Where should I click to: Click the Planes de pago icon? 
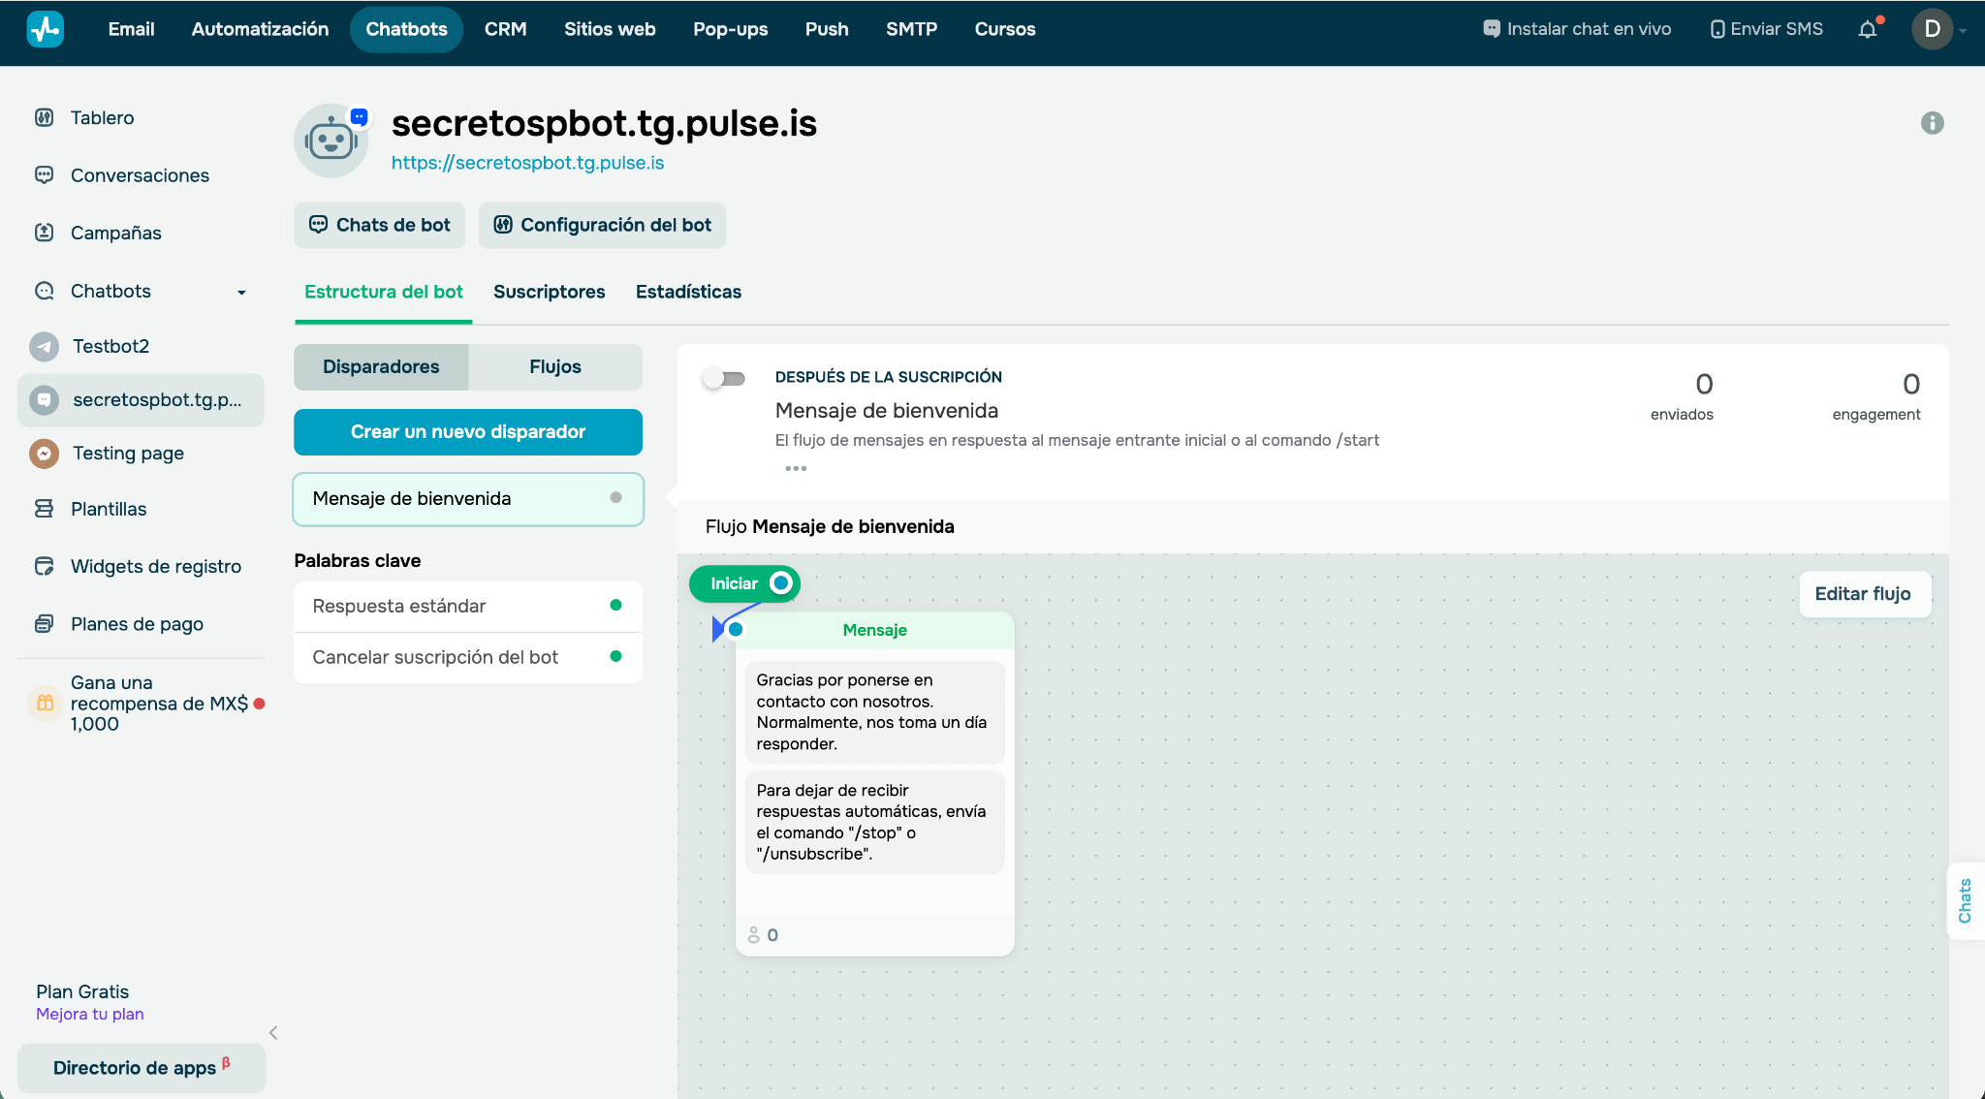(44, 624)
